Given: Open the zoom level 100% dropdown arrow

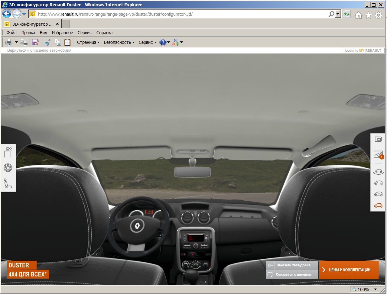Looking at the screenshot, I should point(376,289).
